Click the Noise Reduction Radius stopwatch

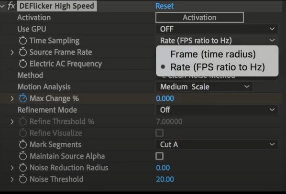tap(23, 168)
